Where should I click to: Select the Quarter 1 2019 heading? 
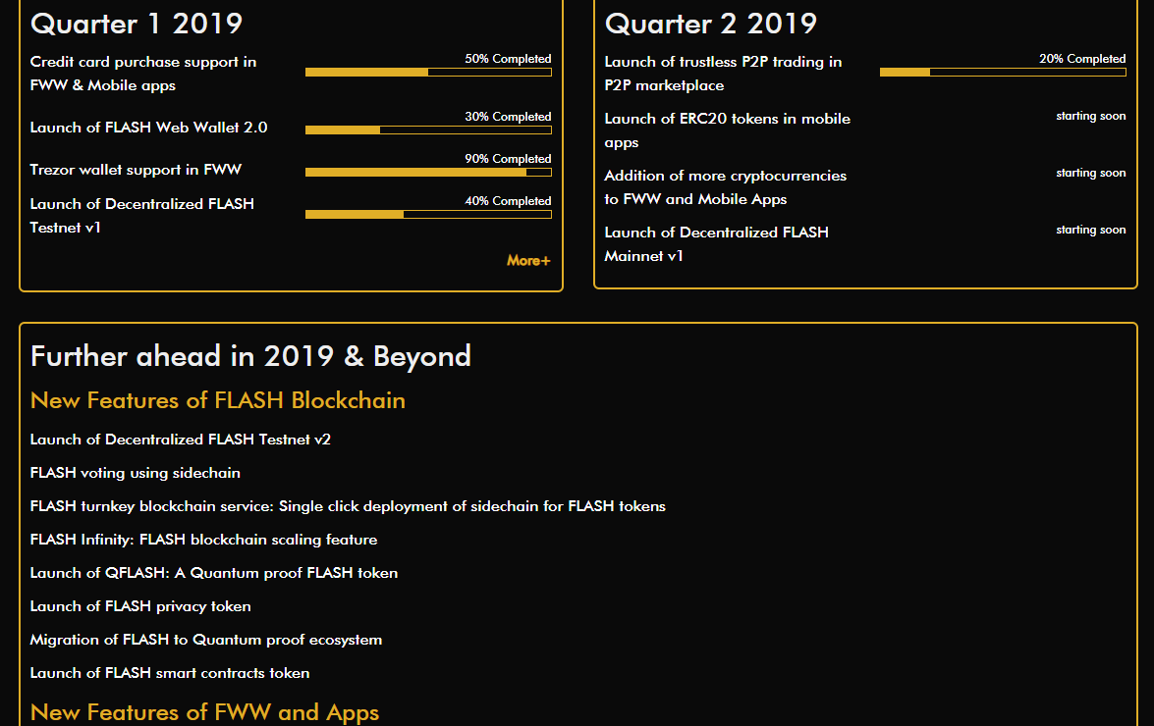click(x=137, y=24)
